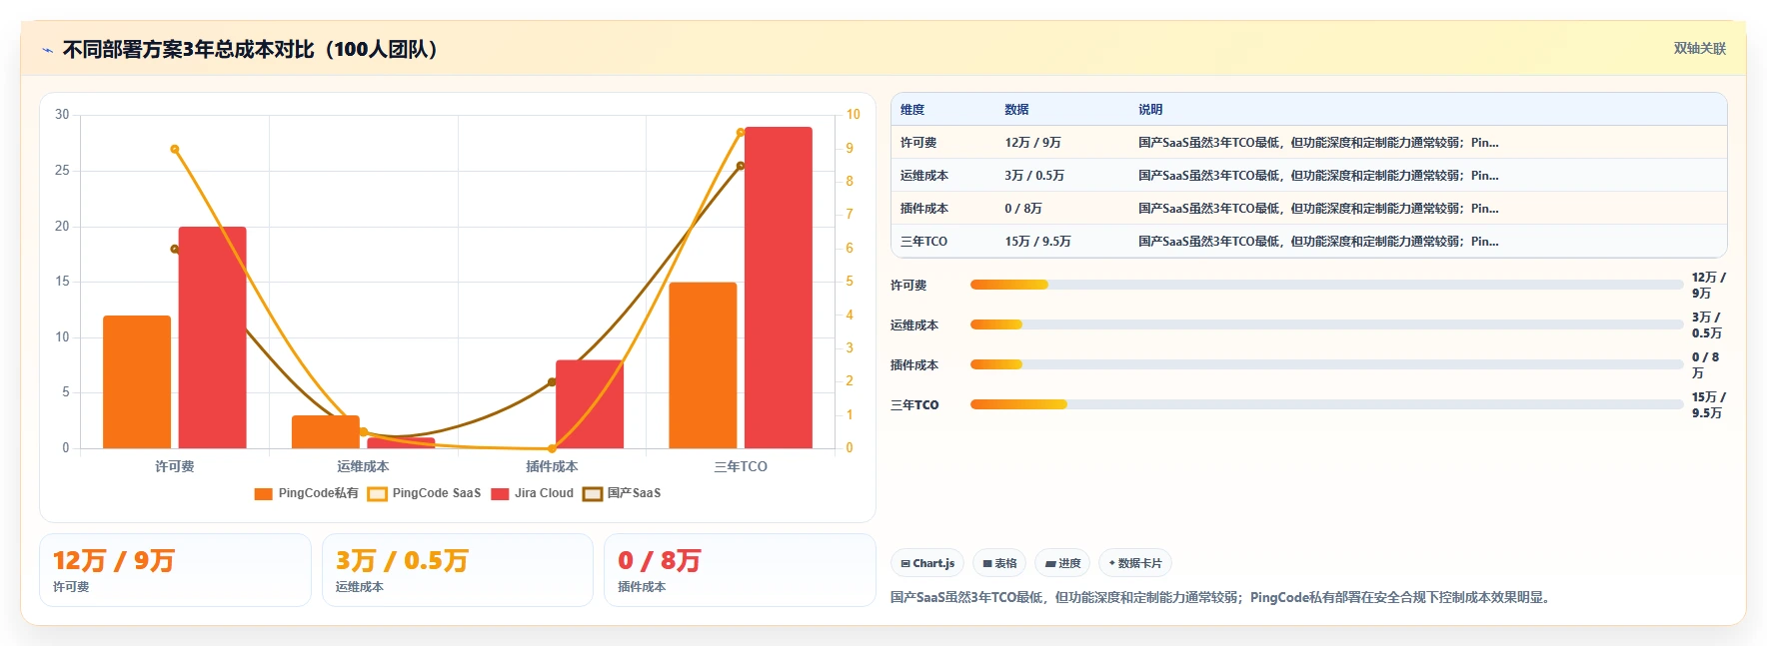Click the red Jira Cloud bar for 许可费

click(x=212, y=337)
